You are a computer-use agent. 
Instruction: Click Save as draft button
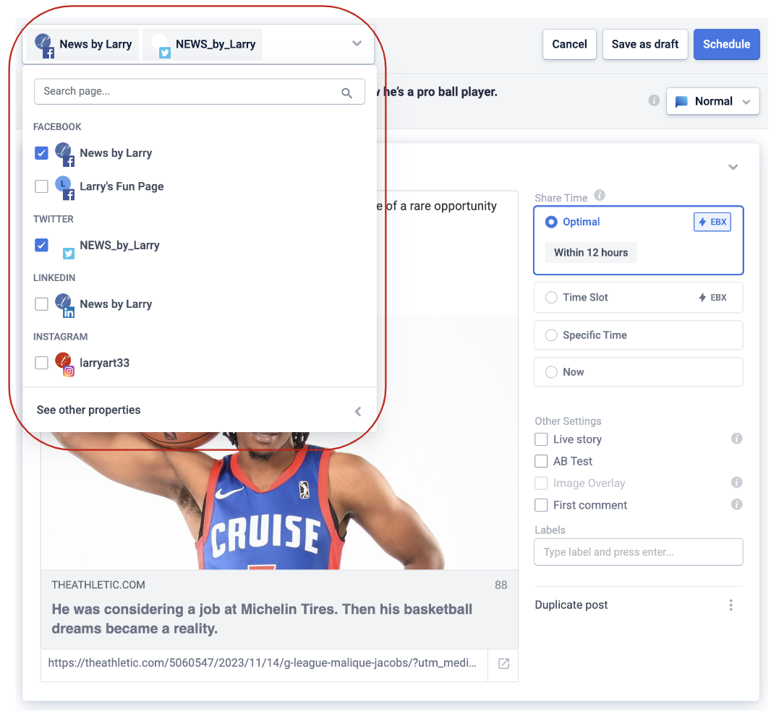point(644,44)
